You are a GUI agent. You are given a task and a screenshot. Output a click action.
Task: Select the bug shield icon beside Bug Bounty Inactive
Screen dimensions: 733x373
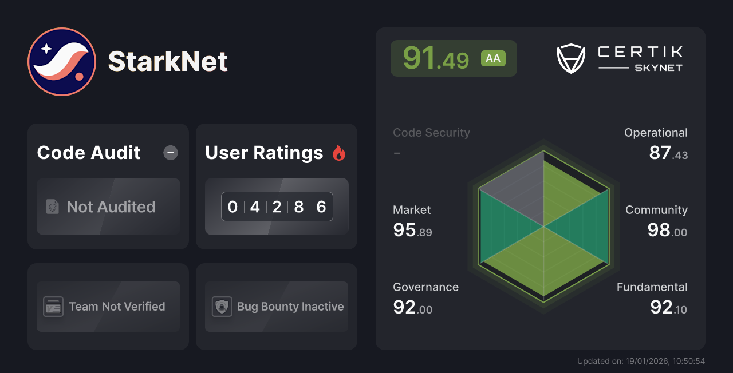pos(222,307)
